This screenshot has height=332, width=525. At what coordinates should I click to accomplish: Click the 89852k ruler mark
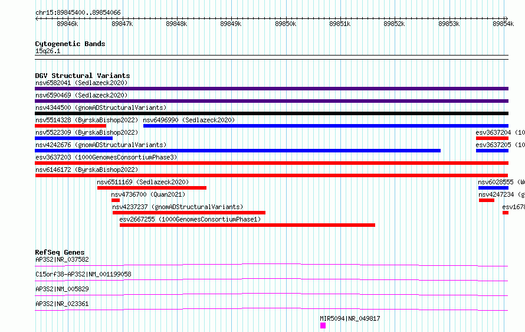tap(394, 24)
